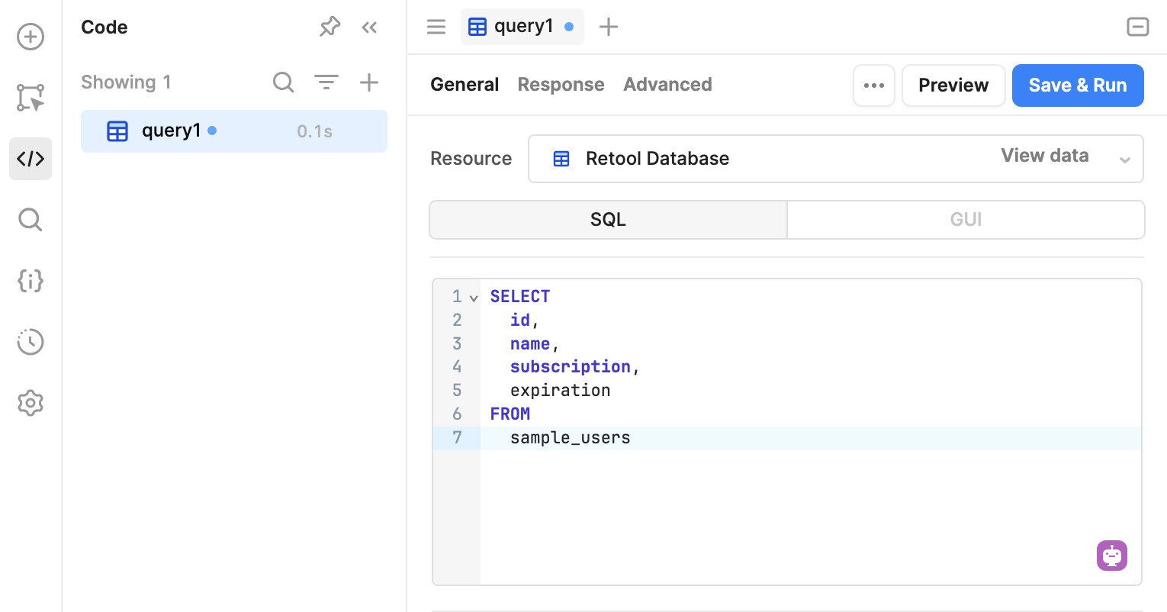The image size is (1167, 612).
Task: Open the Settings gear icon in sidebar
Action: point(31,403)
